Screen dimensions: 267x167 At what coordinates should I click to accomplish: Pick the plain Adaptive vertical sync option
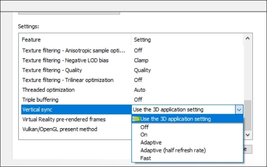coord(151,143)
